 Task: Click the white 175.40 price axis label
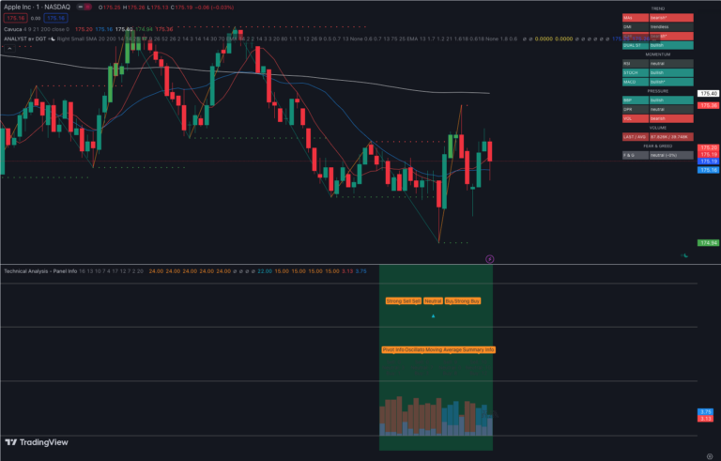tap(707, 94)
